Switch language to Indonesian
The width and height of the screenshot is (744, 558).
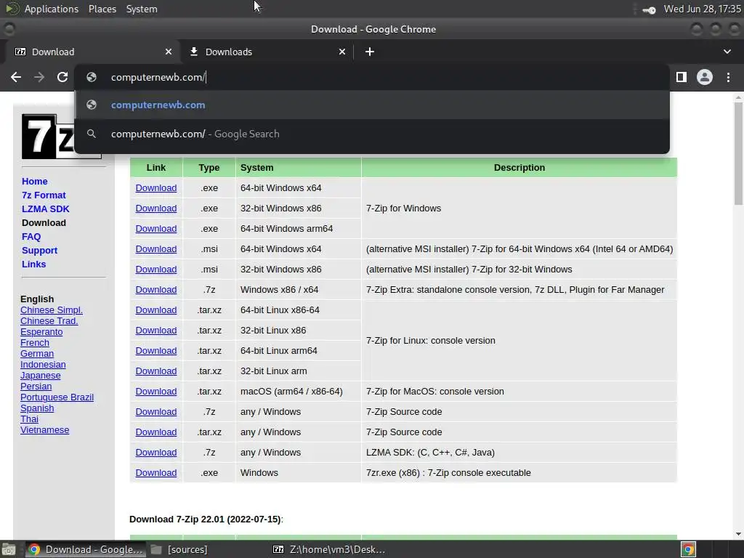point(43,365)
